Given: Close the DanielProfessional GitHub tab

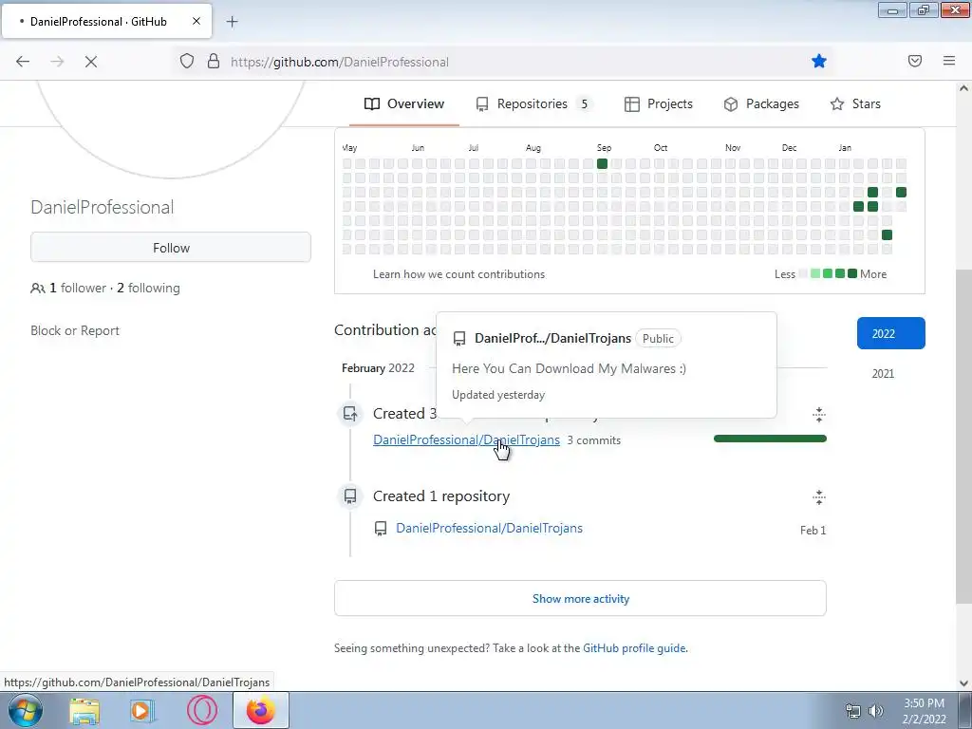Looking at the screenshot, I should tap(196, 21).
